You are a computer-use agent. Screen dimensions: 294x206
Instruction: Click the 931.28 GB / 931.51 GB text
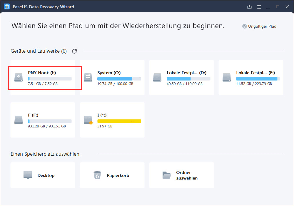coord(47,126)
